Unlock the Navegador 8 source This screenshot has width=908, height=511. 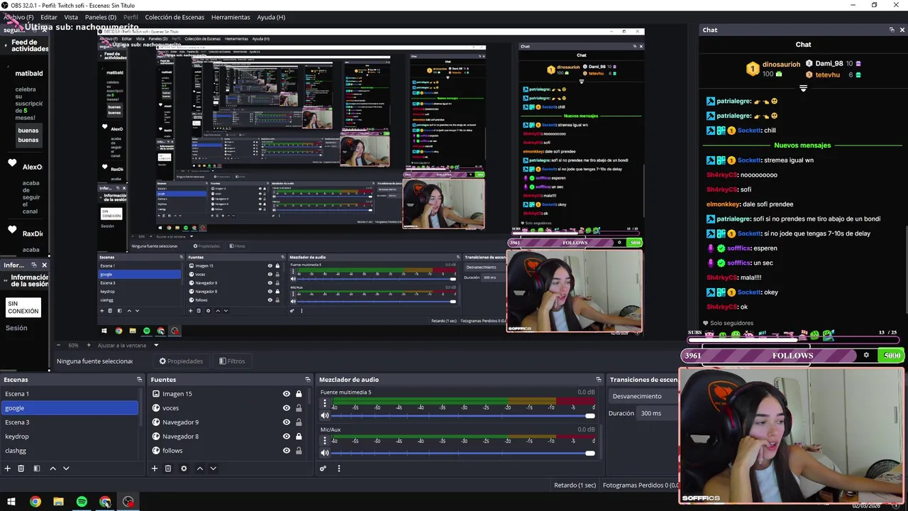pos(299,436)
